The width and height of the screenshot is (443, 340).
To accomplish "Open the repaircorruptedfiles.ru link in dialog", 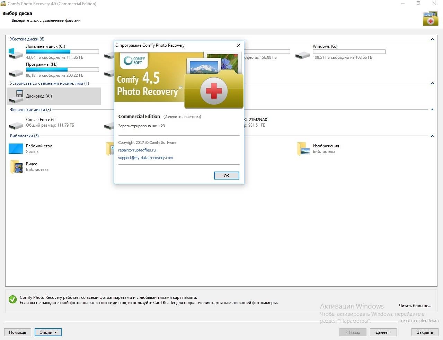I will pyautogui.click(x=137, y=150).
